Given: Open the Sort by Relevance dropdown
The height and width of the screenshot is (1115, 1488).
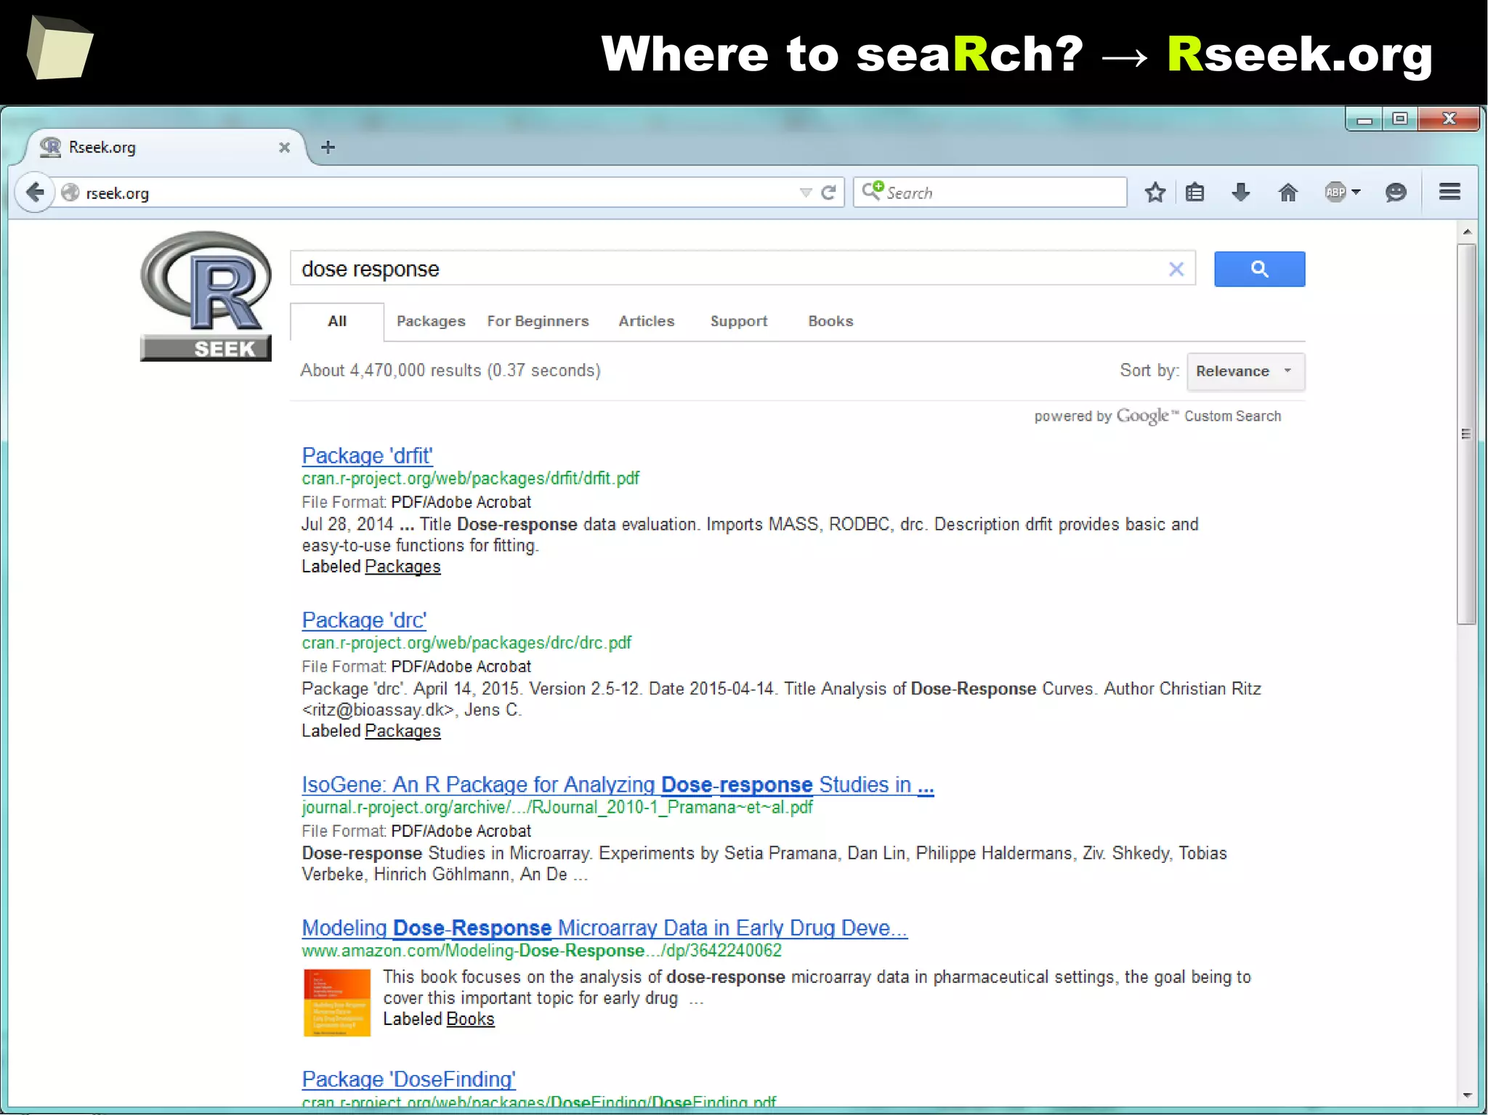Looking at the screenshot, I should [x=1245, y=371].
